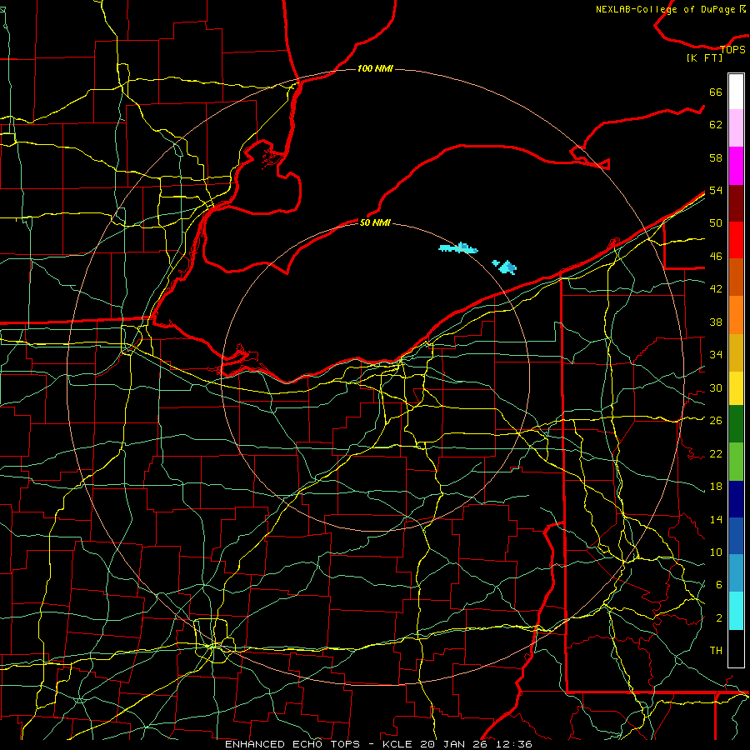This screenshot has width=750, height=750.
Task: Click the legend value '38'
Action: pyautogui.click(x=716, y=322)
